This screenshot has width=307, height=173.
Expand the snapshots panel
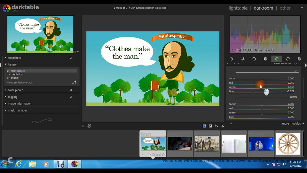tap(14, 58)
